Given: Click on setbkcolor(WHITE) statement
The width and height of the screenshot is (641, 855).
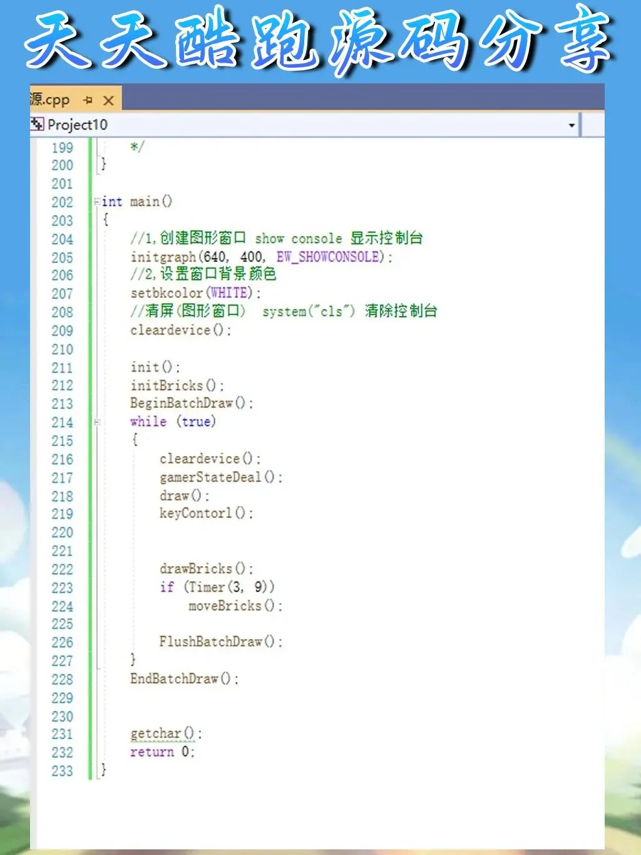Looking at the screenshot, I should pyautogui.click(x=195, y=293).
